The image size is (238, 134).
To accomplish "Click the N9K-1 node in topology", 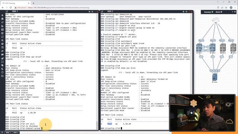I will pos(199,48).
